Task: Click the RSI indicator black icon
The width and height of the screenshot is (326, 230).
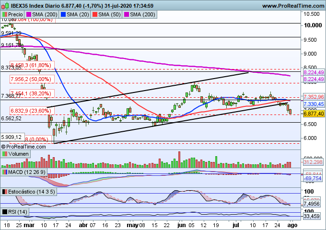Action: 5,212
